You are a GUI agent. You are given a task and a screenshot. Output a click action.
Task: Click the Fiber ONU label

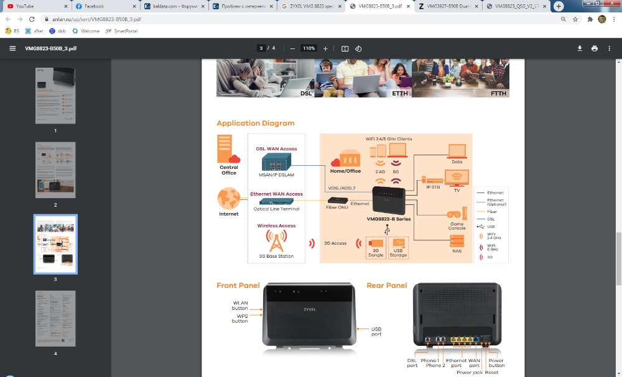tap(337, 207)
